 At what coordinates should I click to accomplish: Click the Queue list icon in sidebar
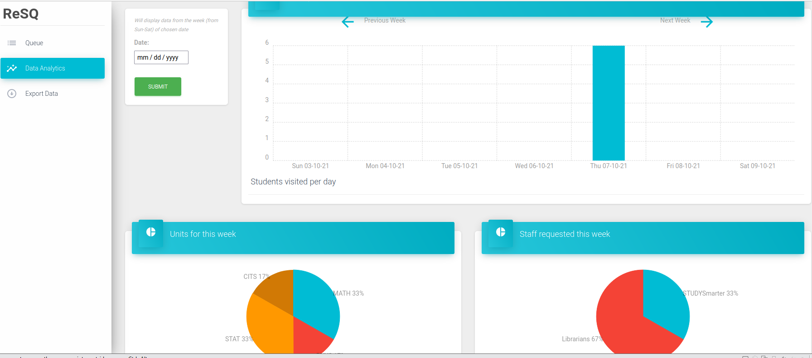(12, 43)
